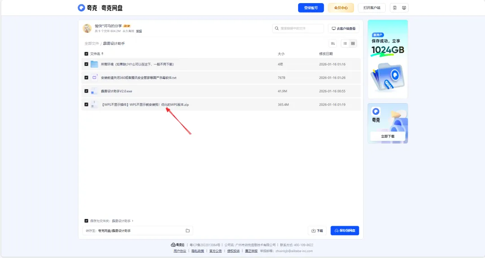Screen dimensions: 485x258
Task: Open the 侵权投诉 footer link
Action: click(x=234, y=251)
